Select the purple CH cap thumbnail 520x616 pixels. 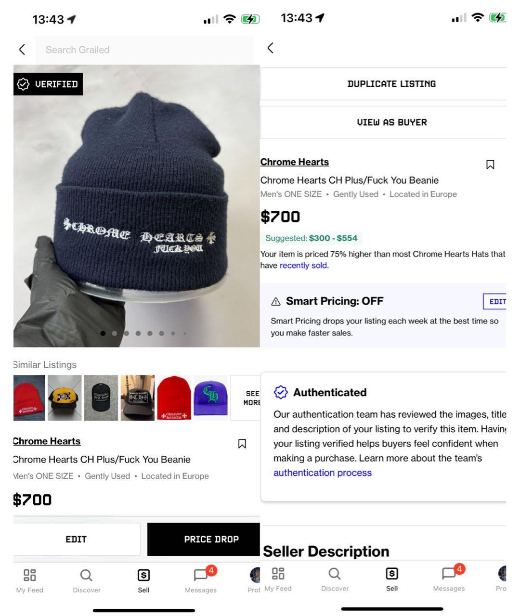(x=210, y=398)
